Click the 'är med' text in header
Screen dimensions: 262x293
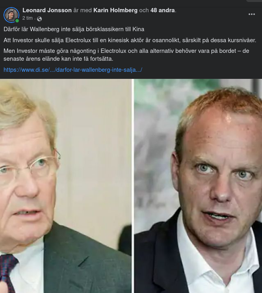[x=82, y=10]
